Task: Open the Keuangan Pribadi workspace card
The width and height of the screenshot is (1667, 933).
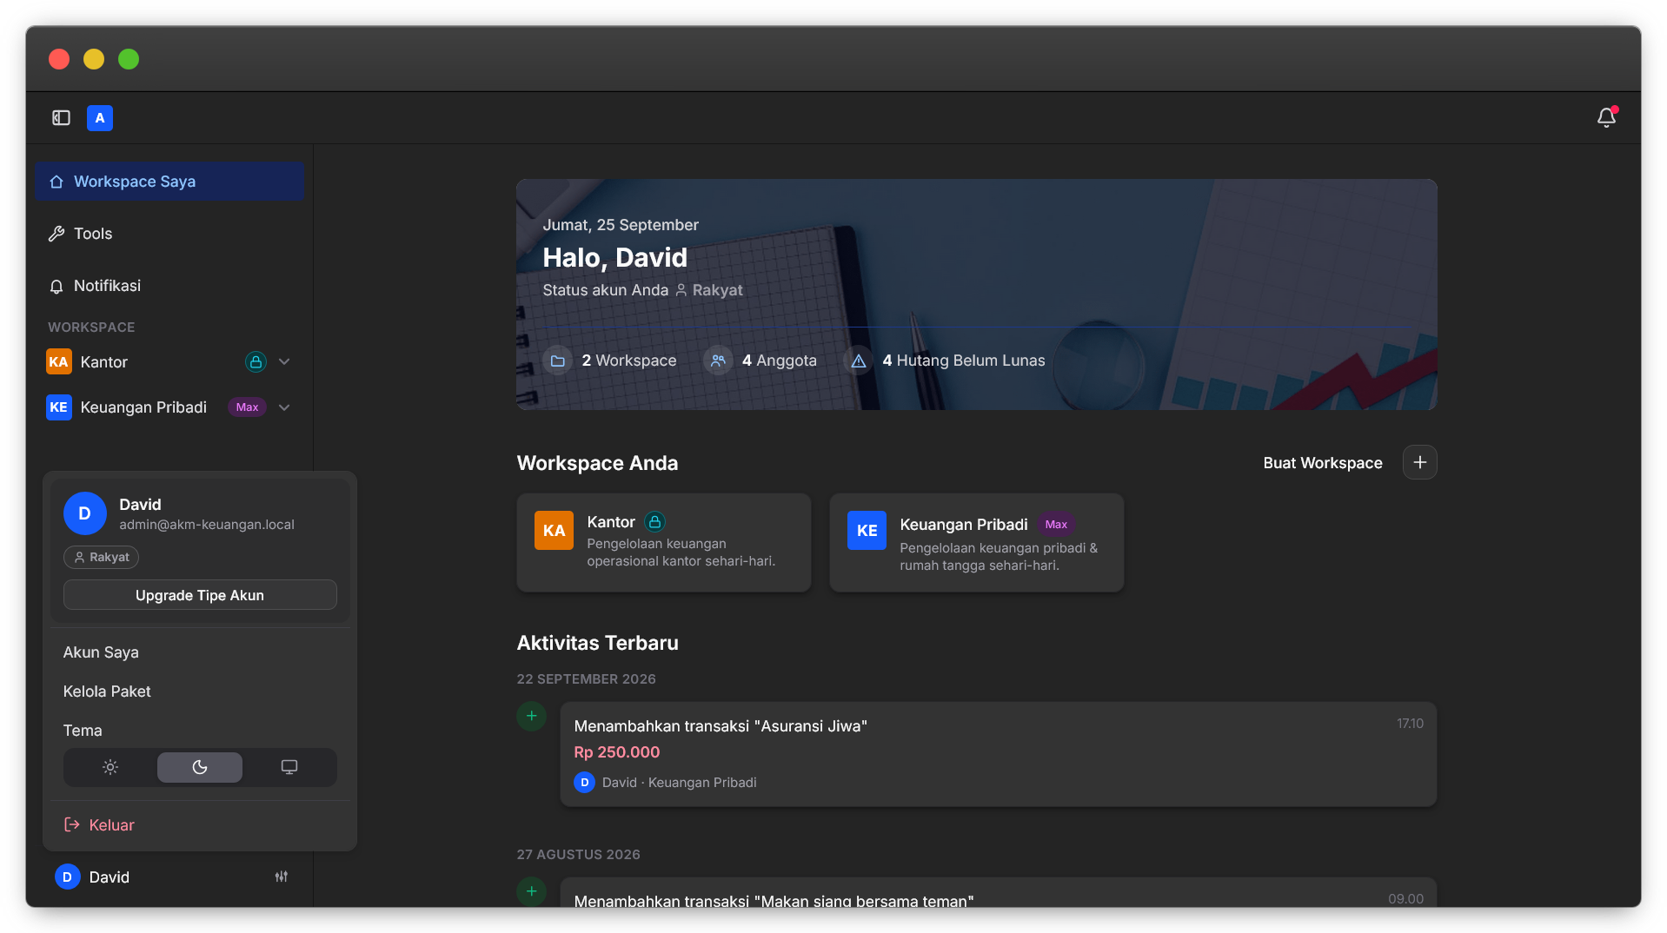Action: [x=977, y=543]
